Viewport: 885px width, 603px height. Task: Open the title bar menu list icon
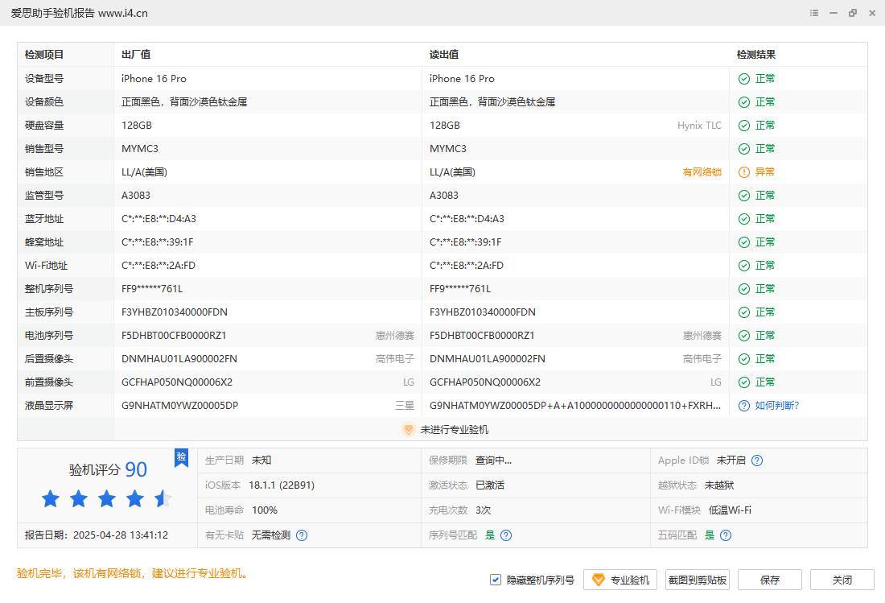[x=814, y=13]
